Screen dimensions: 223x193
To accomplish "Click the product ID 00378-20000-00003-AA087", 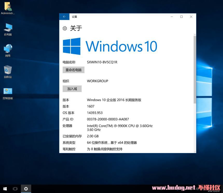I will (108, 119).
